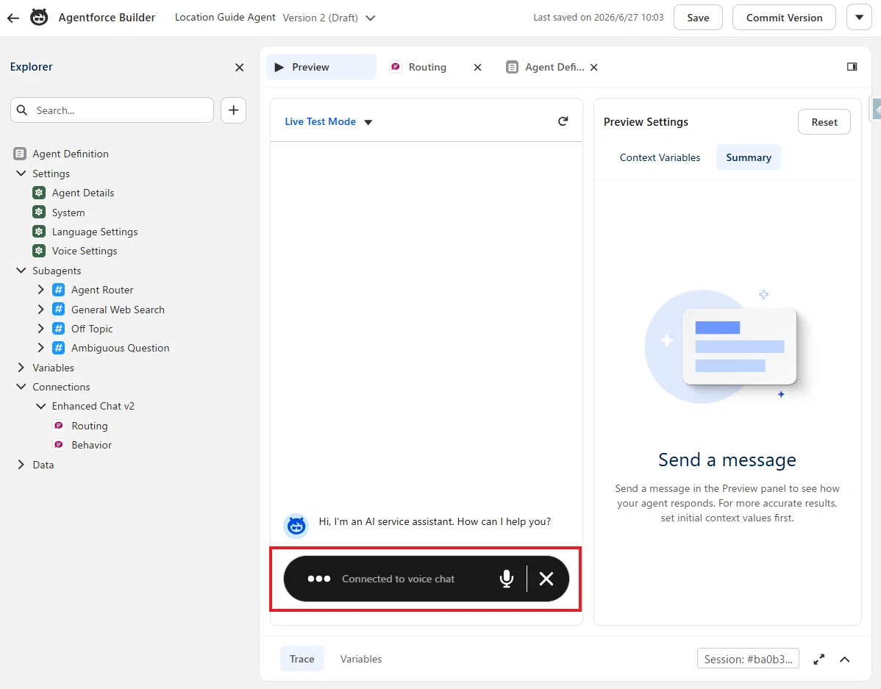Click the gear icon beside Agent Details

39,193
